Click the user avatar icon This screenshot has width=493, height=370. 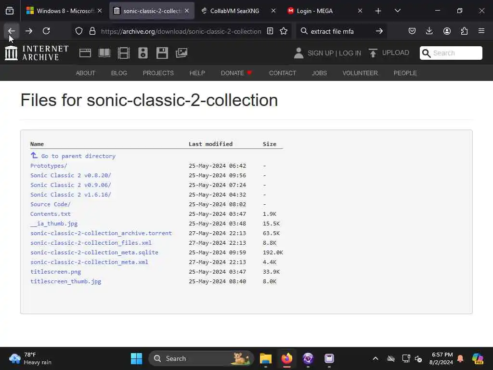click(298, 53)
